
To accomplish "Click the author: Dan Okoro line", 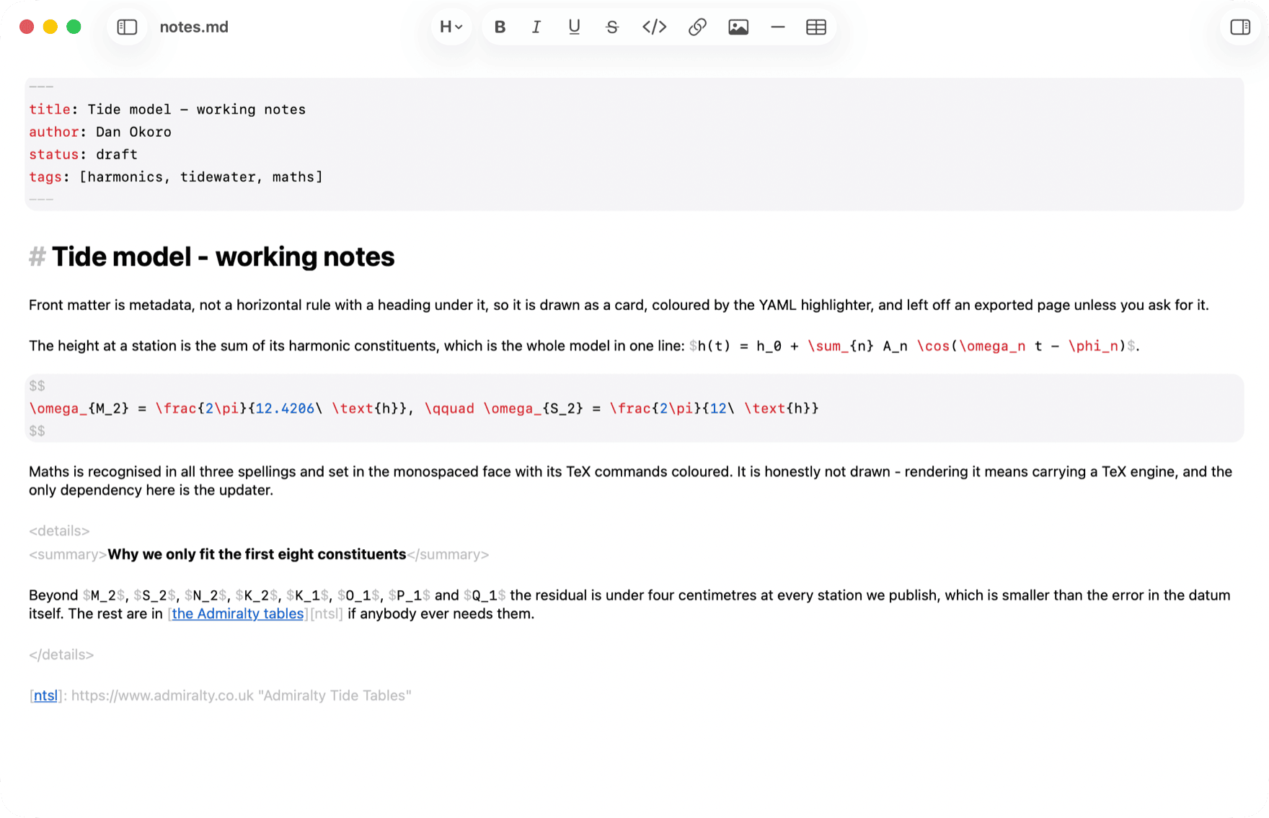I will 100,132.
